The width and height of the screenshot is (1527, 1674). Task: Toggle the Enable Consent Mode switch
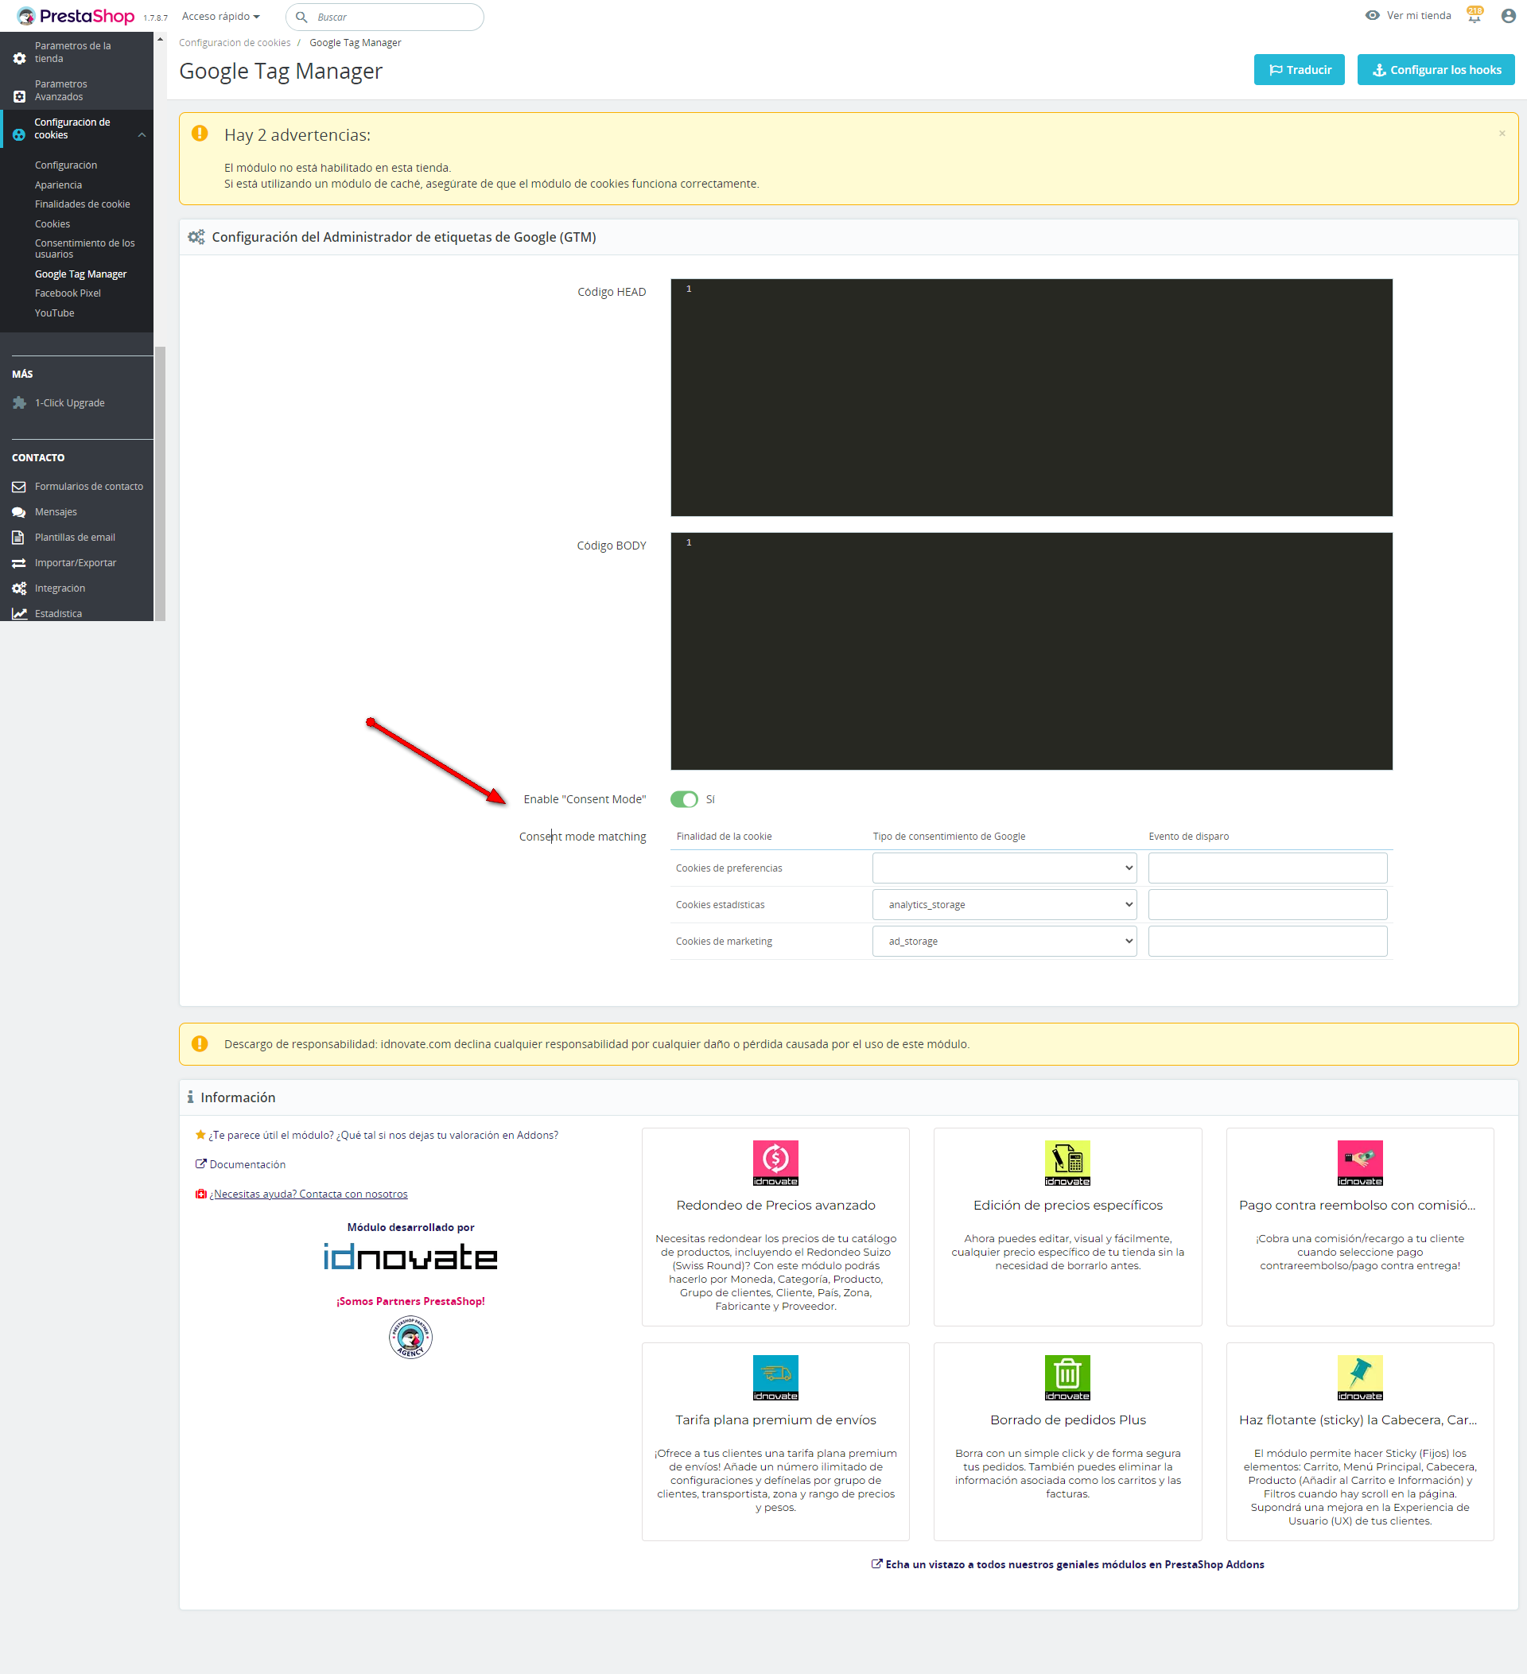pyautogui.click(x=684, y=798)
